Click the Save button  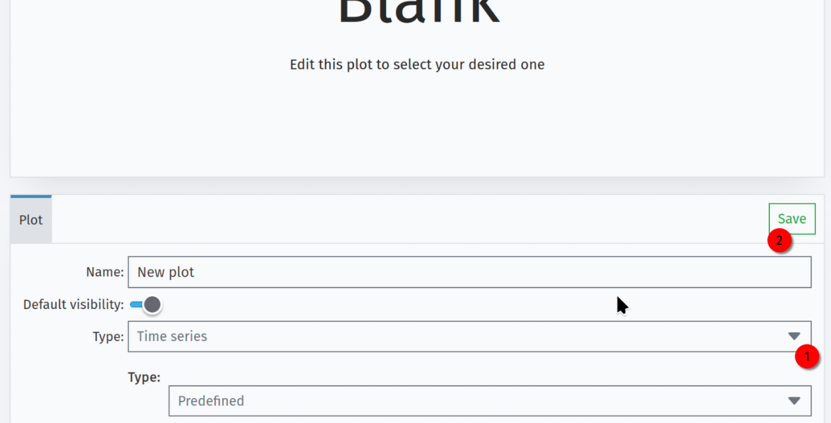click(x=792, y=219)
